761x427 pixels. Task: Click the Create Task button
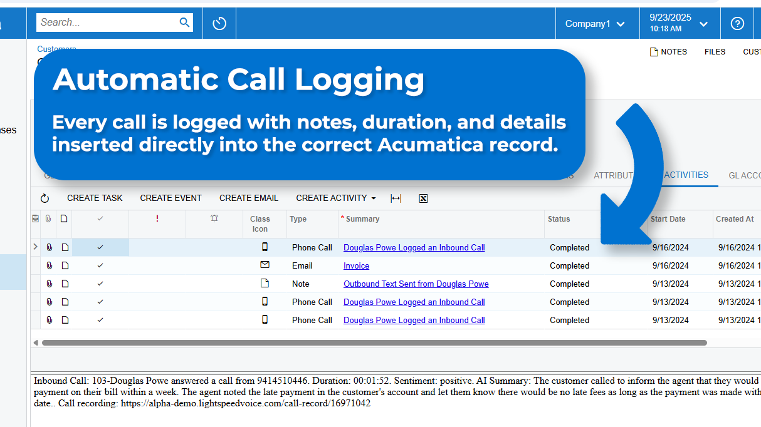tap(95, 198)
